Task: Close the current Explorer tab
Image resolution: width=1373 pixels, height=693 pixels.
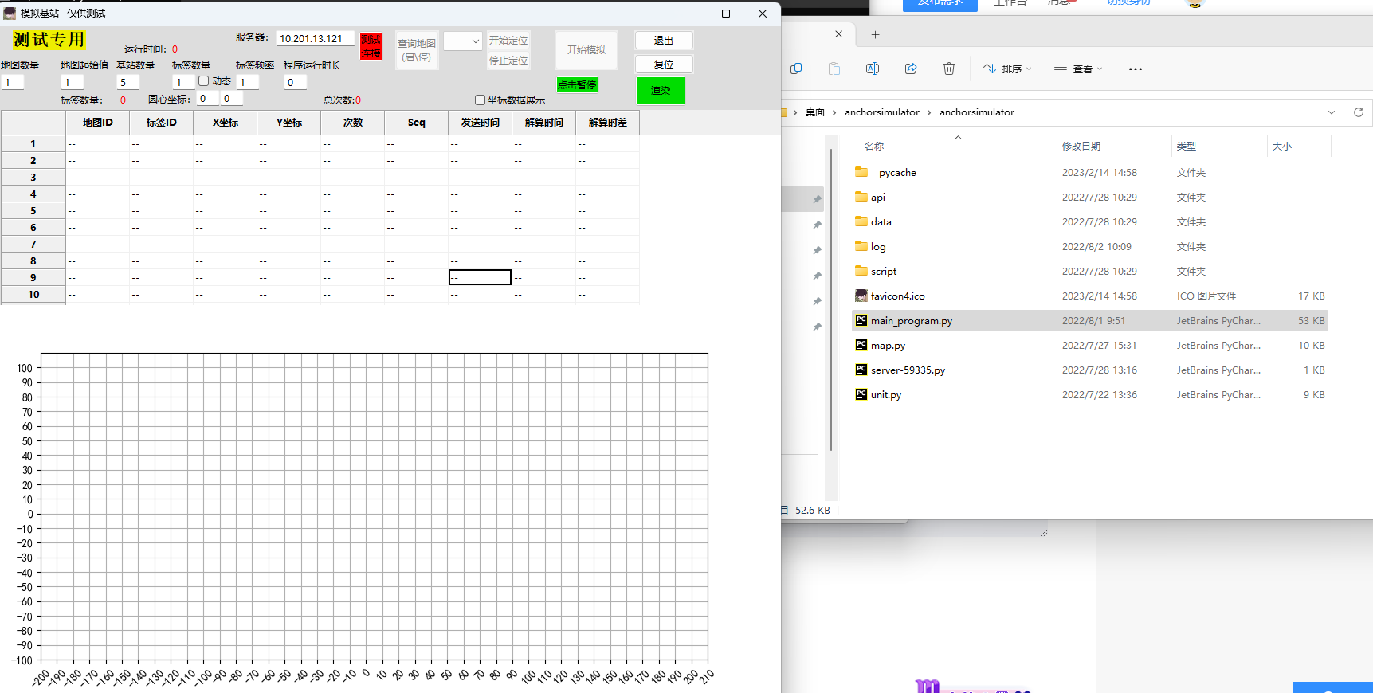Action: pos(838,34)
